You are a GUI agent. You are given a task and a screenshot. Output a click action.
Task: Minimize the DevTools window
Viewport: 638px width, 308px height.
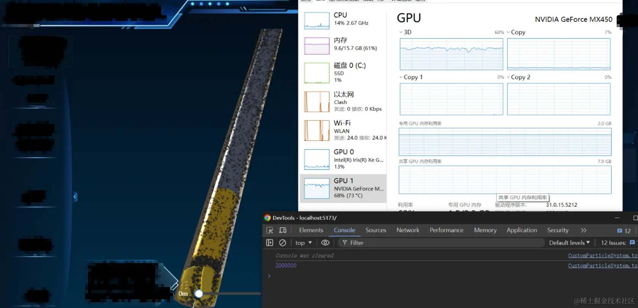pos(617,218)
